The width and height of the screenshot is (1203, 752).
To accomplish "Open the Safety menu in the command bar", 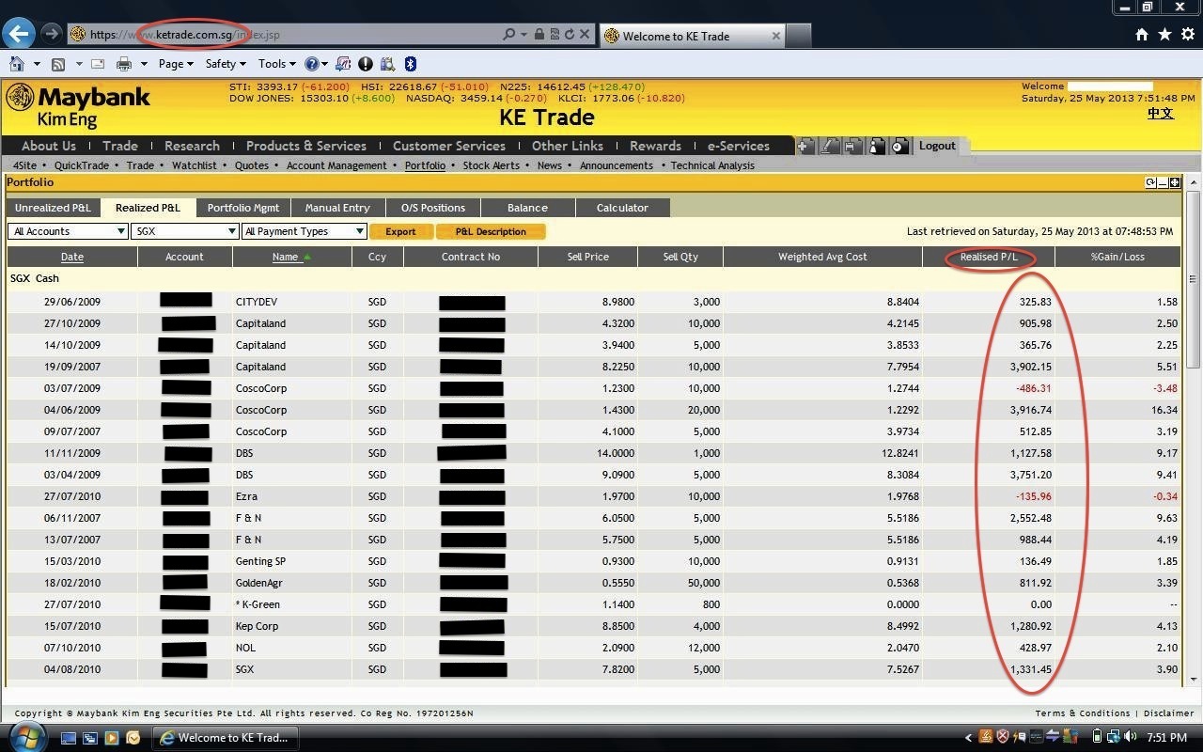I will click(225, 64).
